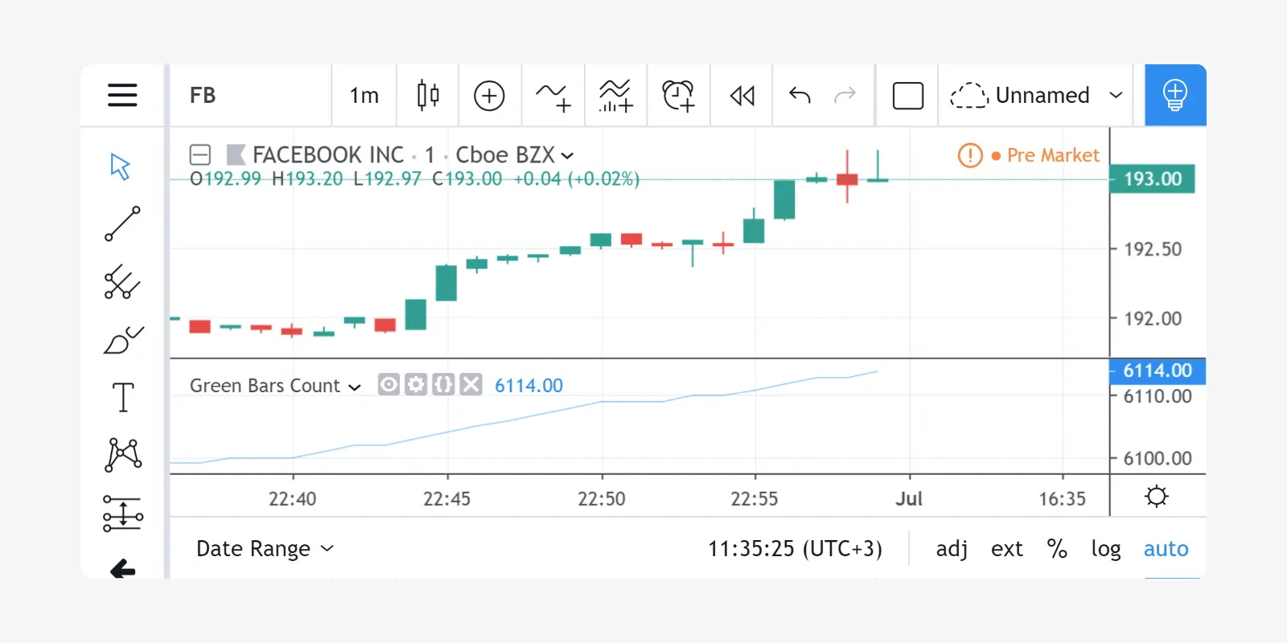
Task: Click the candlestick chart style icon
Action: [428, 95]
